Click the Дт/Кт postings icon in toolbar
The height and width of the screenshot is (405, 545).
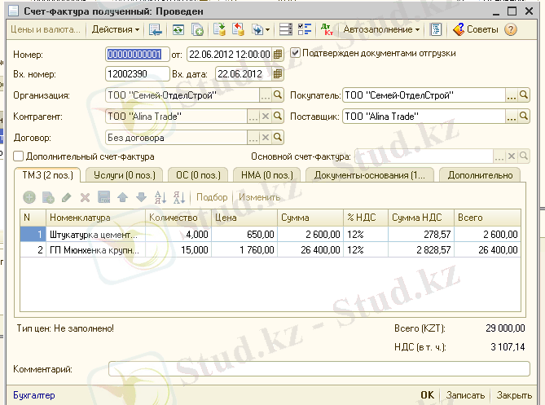click(327, 29)
